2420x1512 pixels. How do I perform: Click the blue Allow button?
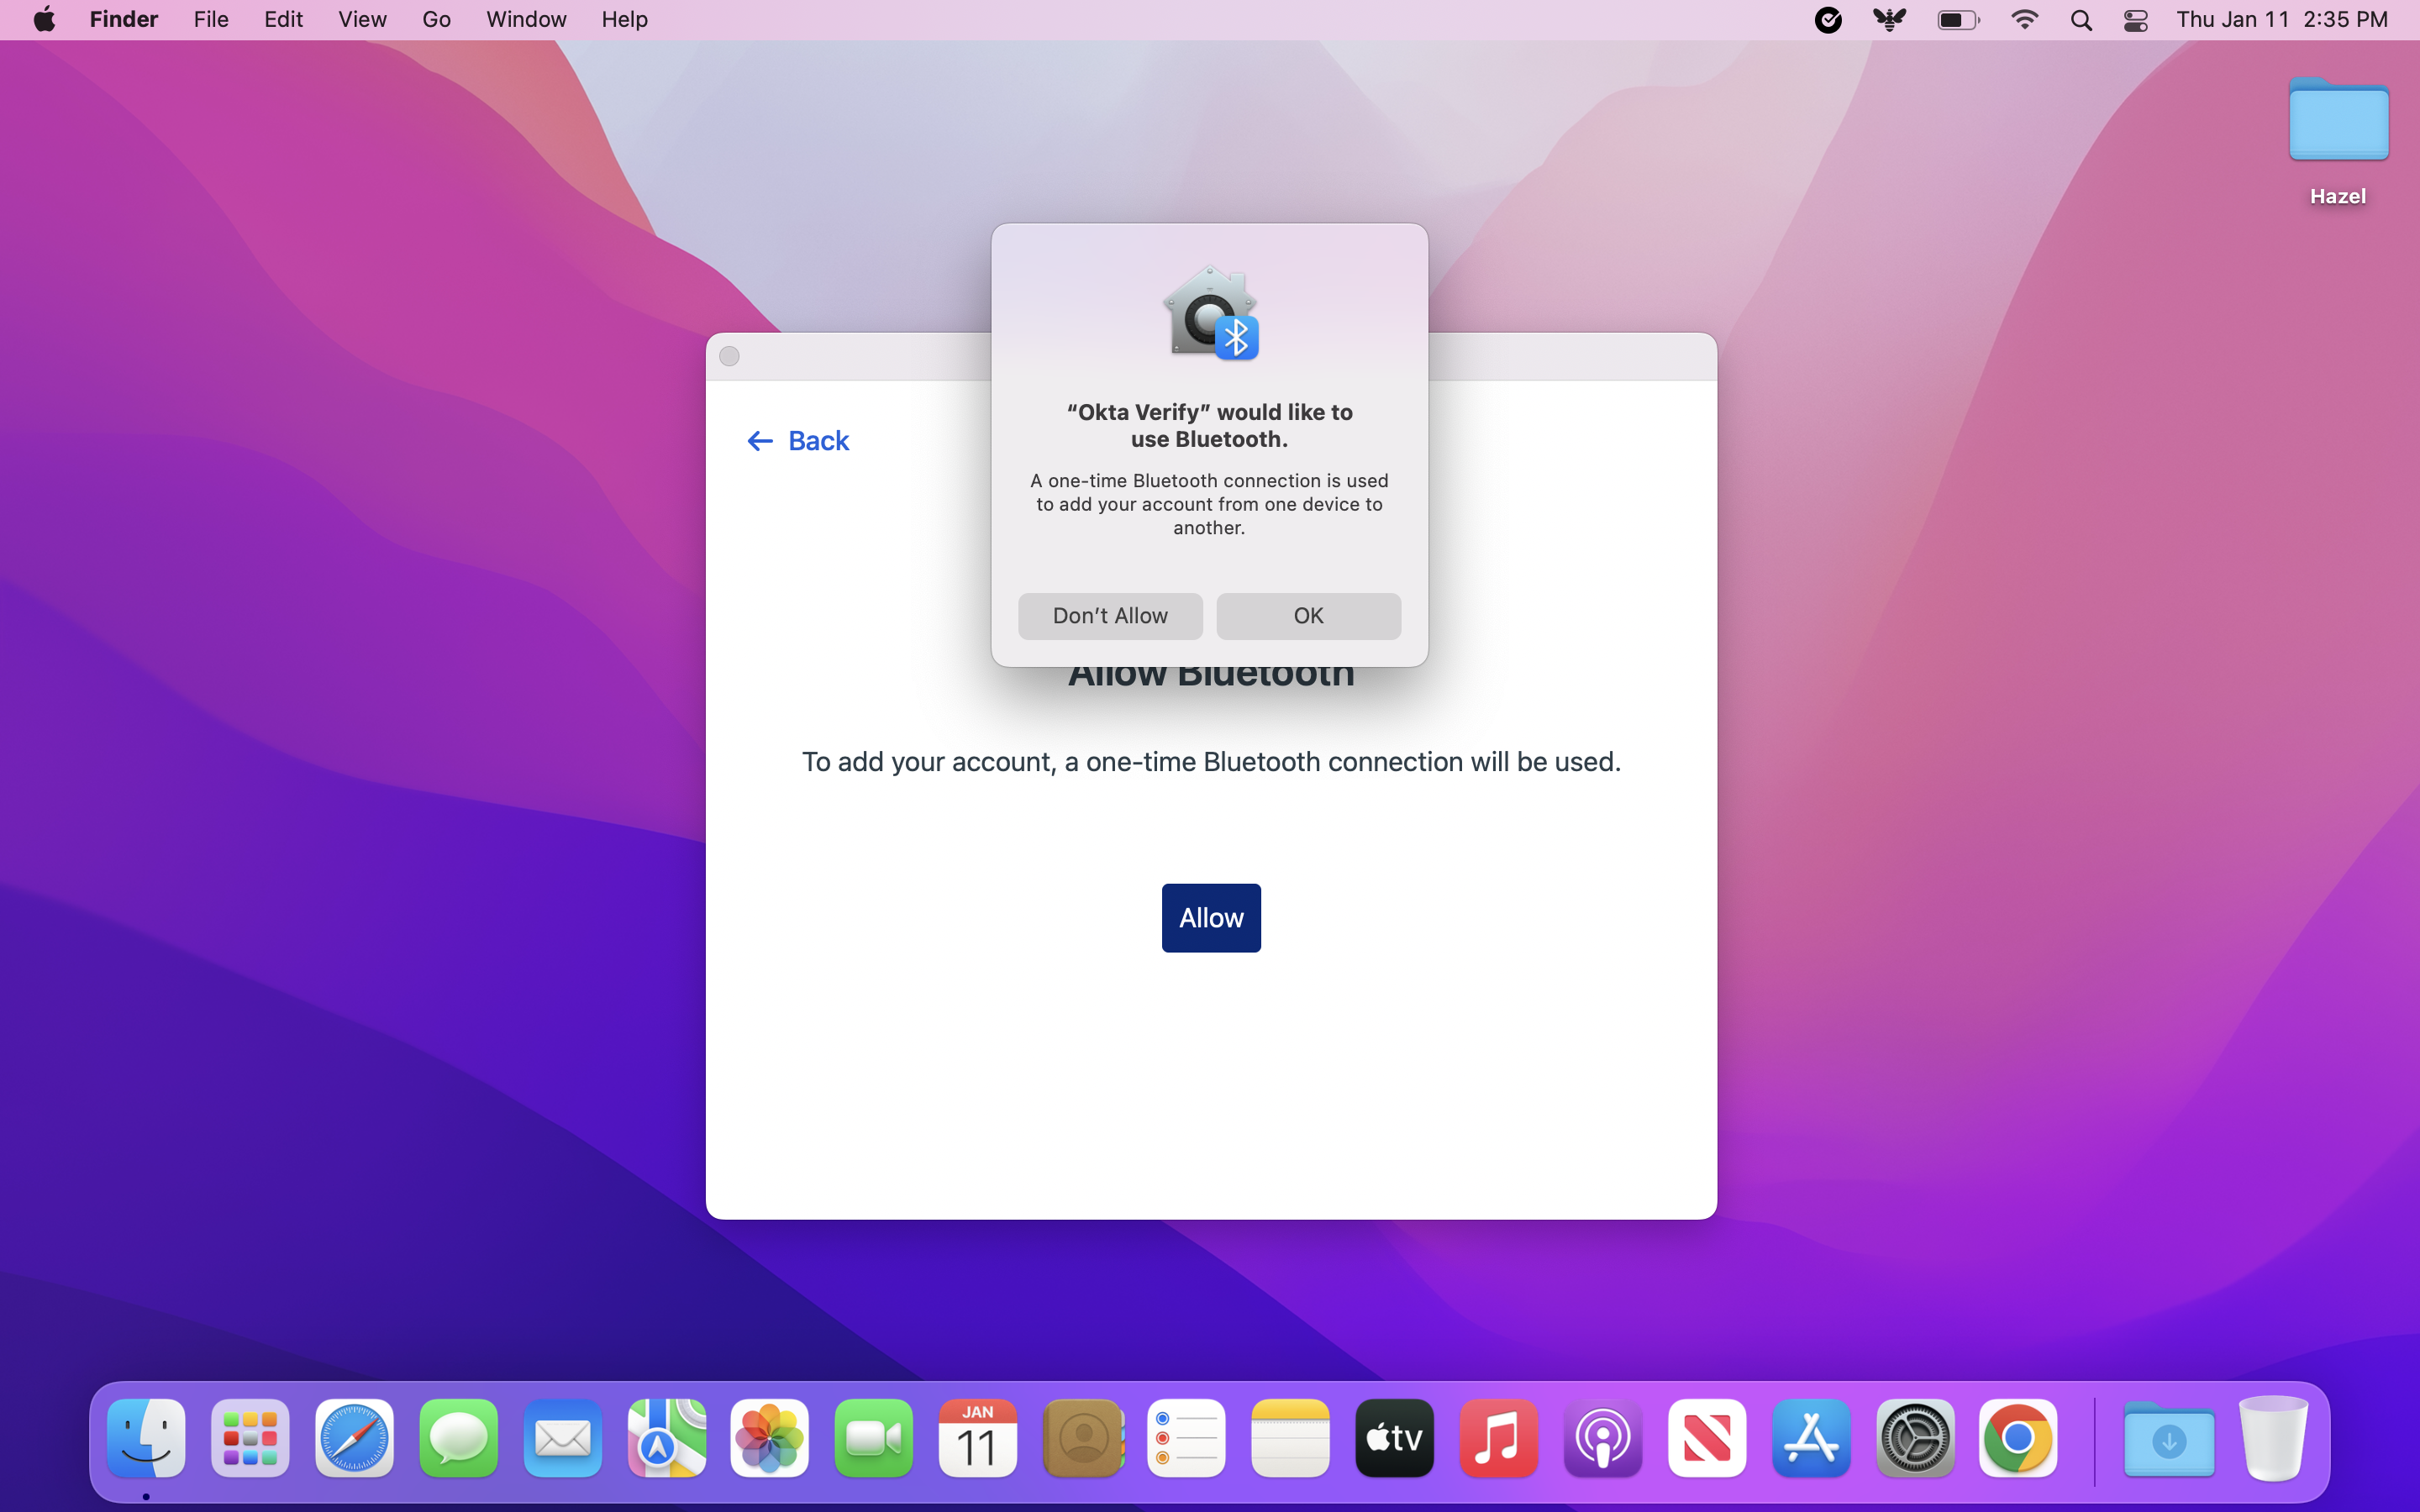(1211, 918)
